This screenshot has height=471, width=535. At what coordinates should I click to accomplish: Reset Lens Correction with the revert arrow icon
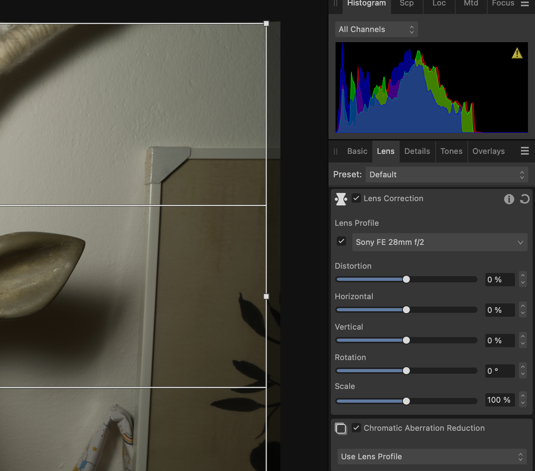coord(524,199)
